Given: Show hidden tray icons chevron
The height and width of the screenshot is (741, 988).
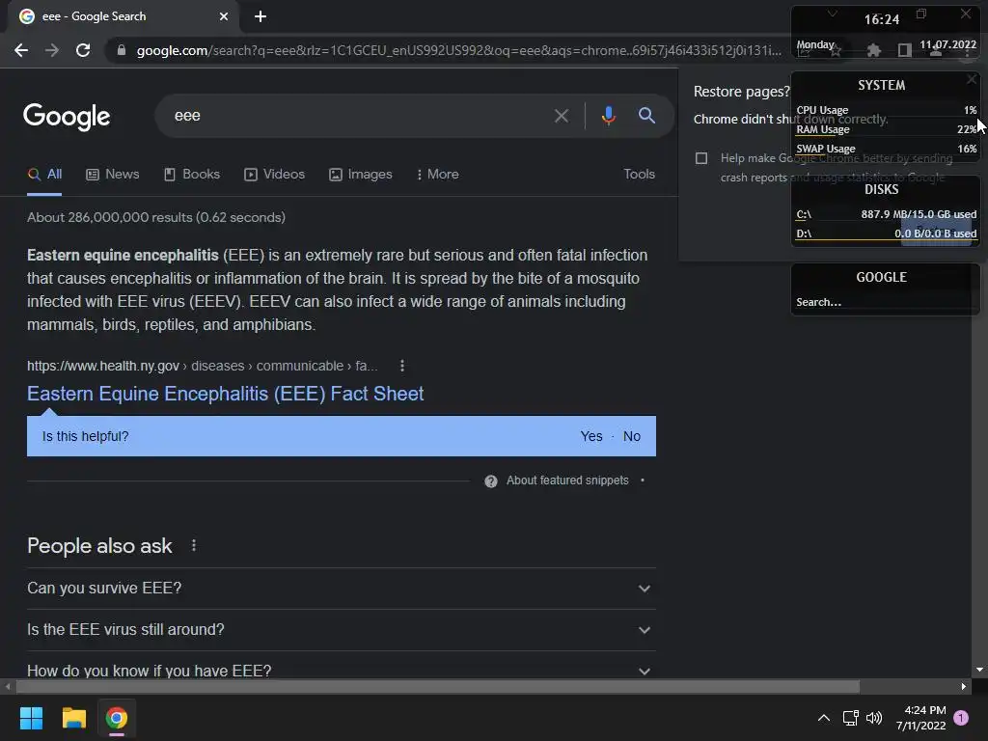Looking at the screenshot, I should [x=824, y=718].
